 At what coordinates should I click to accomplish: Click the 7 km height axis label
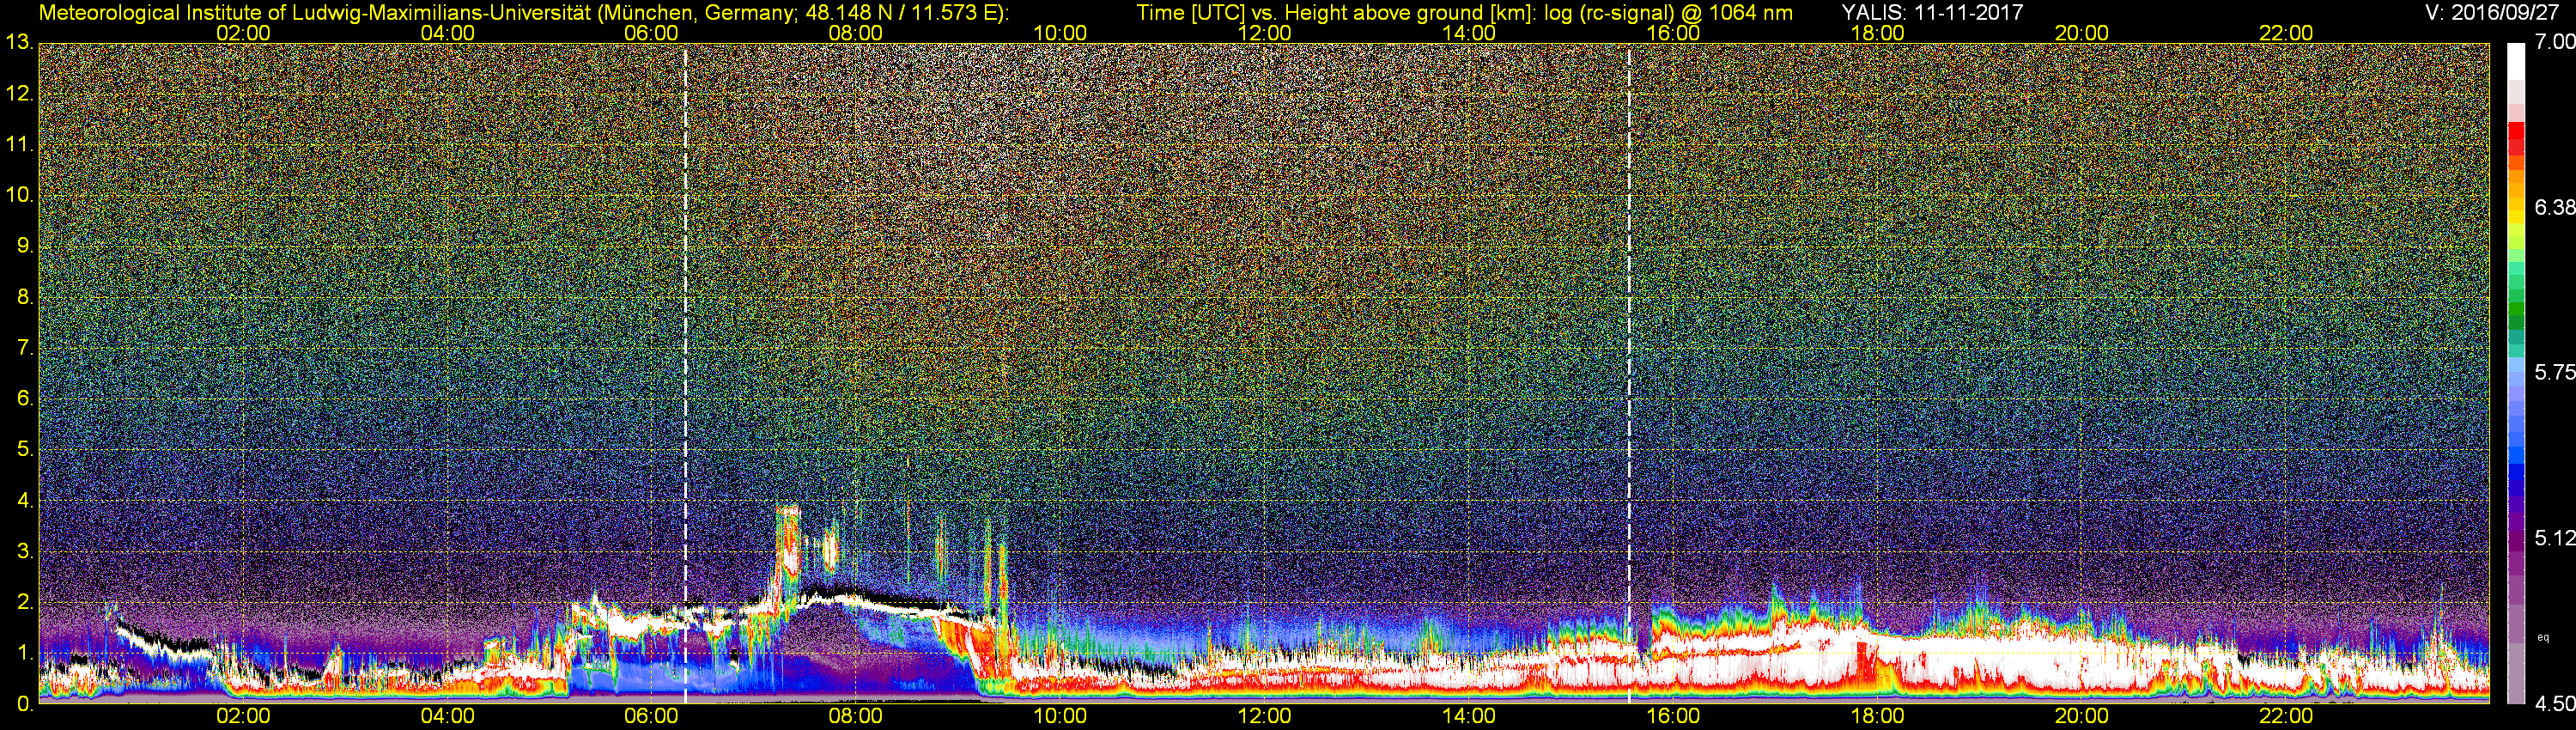click(x=24, y=347)
